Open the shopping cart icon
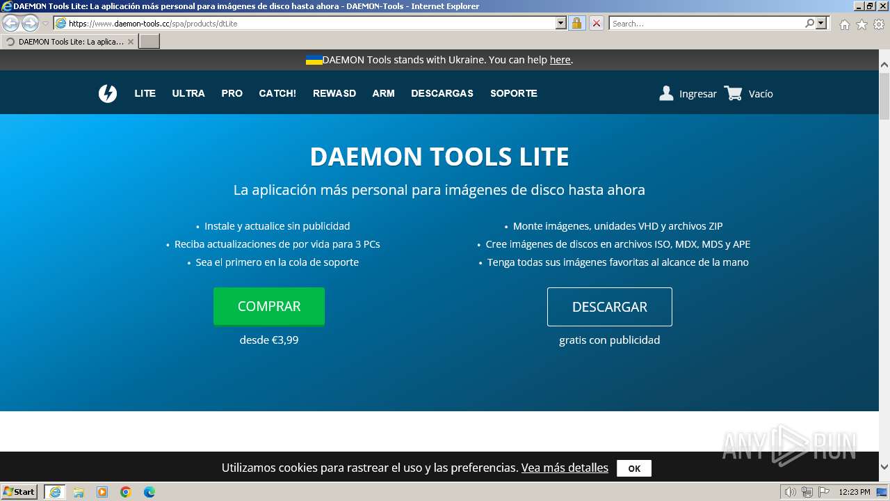Viewport: 890px width, 501px height. [733, 93]
